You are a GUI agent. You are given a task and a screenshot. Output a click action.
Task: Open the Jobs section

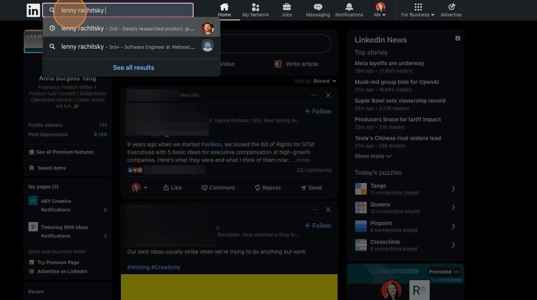[x=287, y=10]
